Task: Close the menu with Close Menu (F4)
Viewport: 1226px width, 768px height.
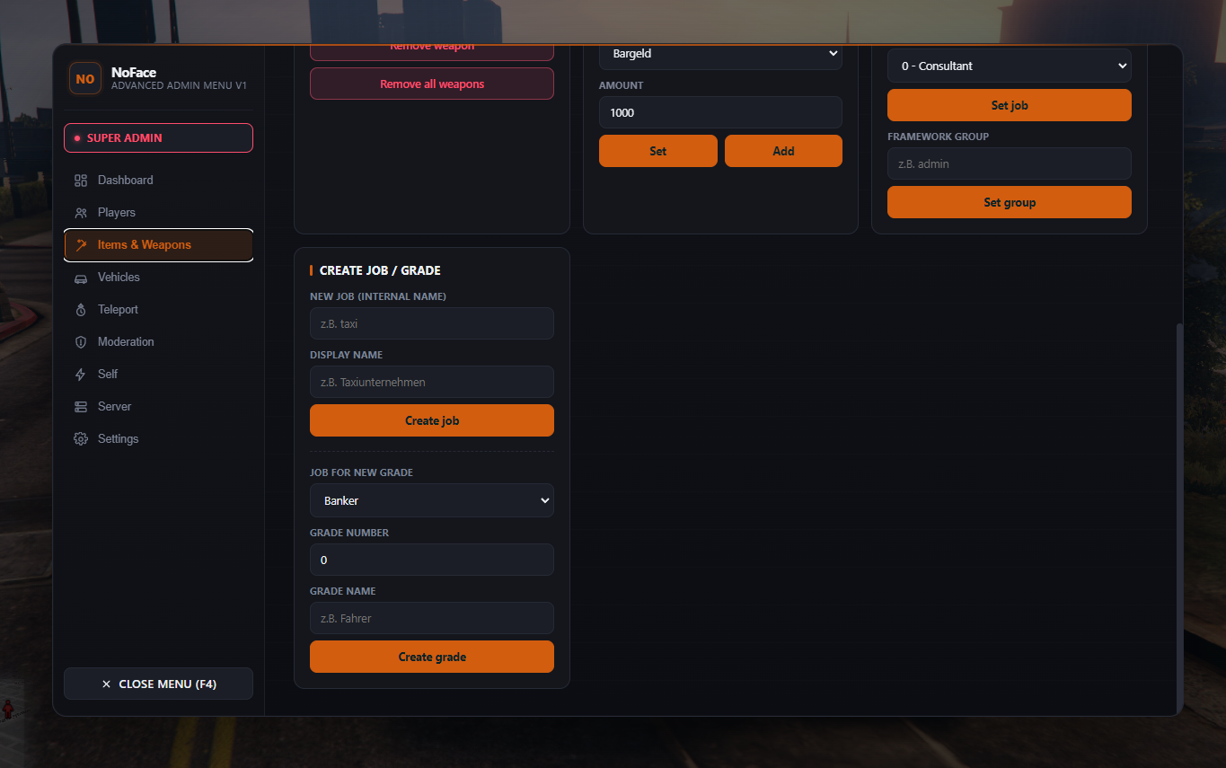Action: (158, 684)
